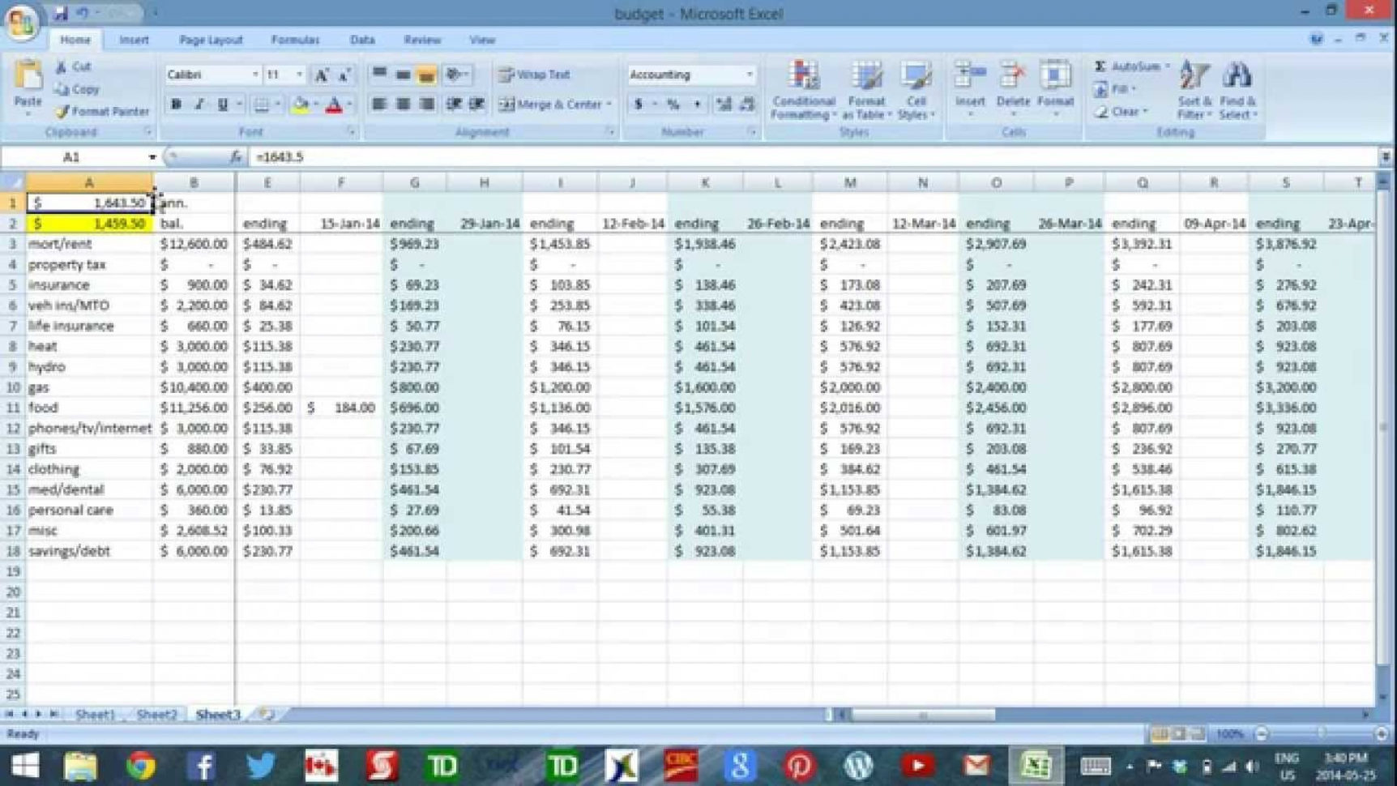Apply Cell Styles formatting

pos(916,91)
